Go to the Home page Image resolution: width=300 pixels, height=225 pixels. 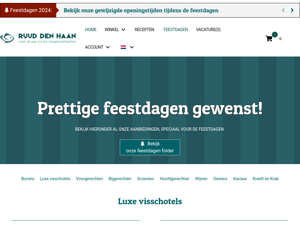tap(91, 30)
